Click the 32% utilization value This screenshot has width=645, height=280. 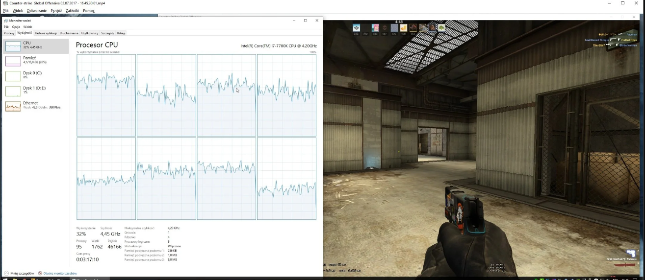coord(81,234)
